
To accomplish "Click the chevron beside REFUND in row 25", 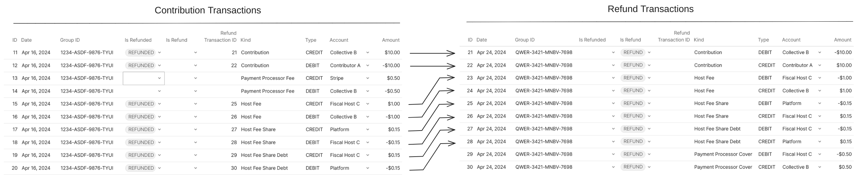I will tap(649, 103).
